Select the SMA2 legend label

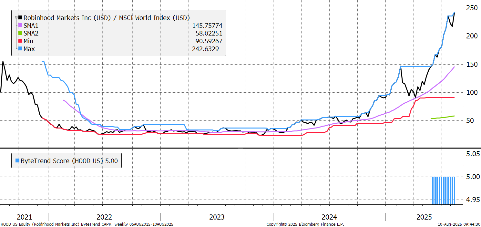click(x=31, y=33)
